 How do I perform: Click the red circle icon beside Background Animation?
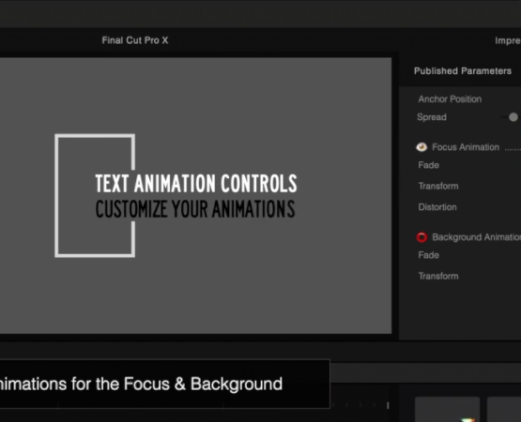(x=421, y=237)
